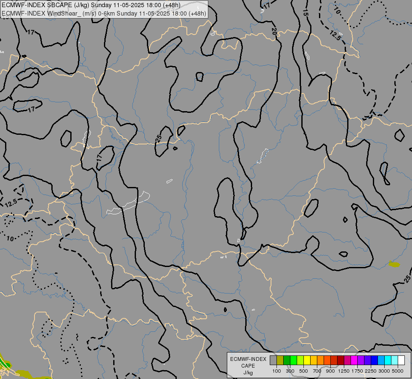Viewport: 412px width, 379px height.
Task: Click the SBCAPE title line in header
Action: [91, 5]
